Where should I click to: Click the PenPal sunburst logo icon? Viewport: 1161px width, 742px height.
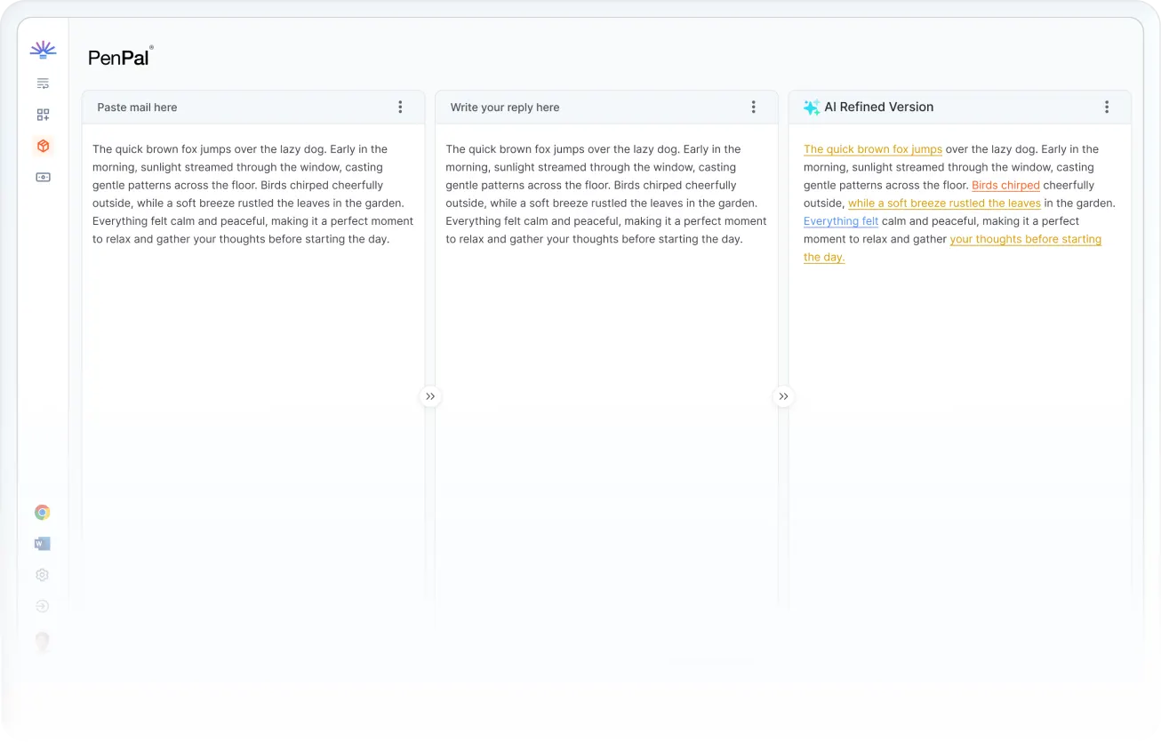43,50
